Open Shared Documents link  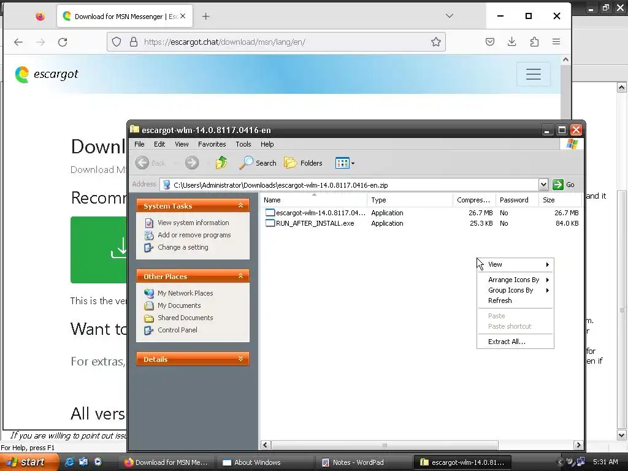click(185, 318)
